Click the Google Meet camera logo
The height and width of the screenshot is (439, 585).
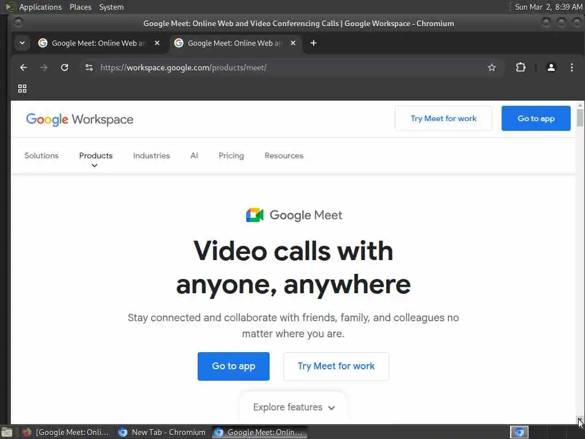[x=255, y=215]
